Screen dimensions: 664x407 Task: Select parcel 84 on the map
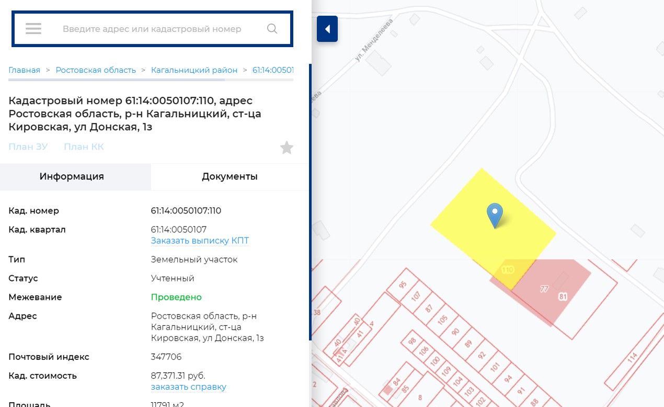[397, 381]
